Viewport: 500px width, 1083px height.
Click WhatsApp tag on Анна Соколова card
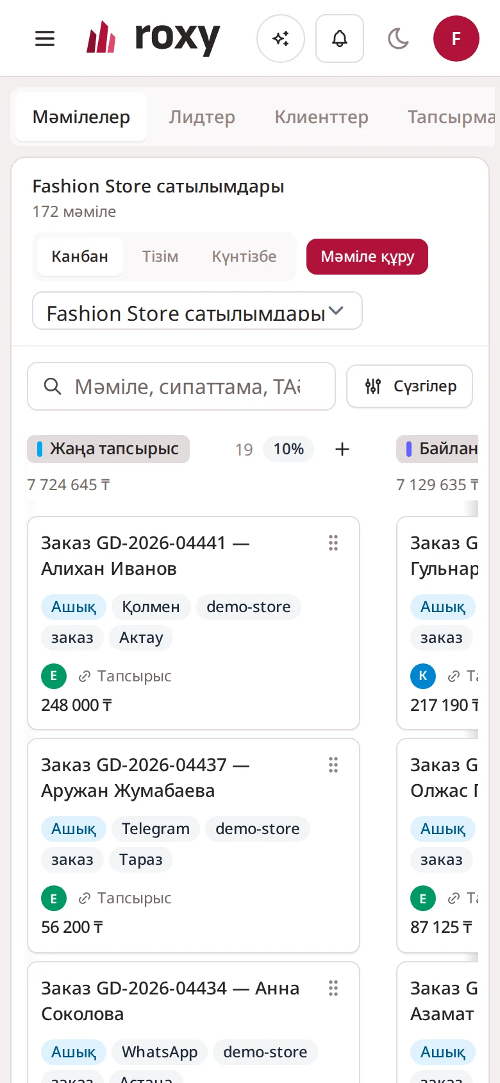pos(160,1052)
